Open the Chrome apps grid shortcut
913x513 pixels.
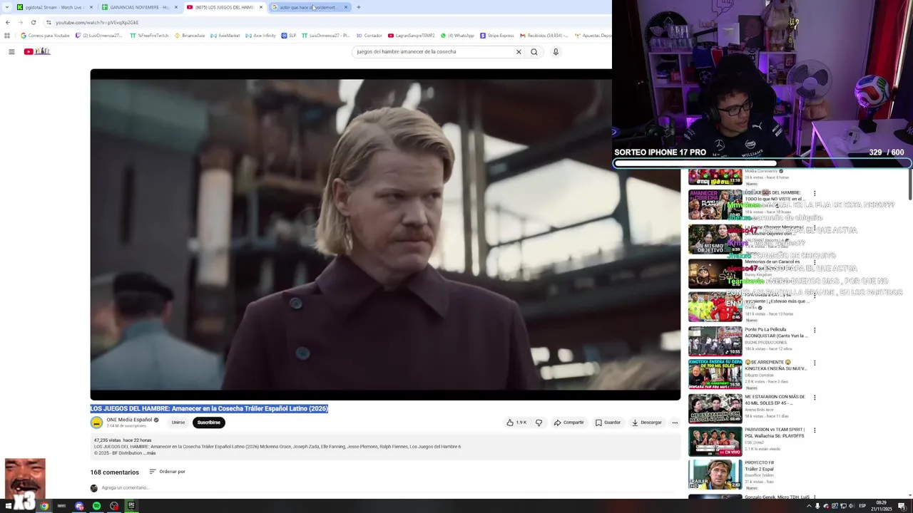pos(7,36)
